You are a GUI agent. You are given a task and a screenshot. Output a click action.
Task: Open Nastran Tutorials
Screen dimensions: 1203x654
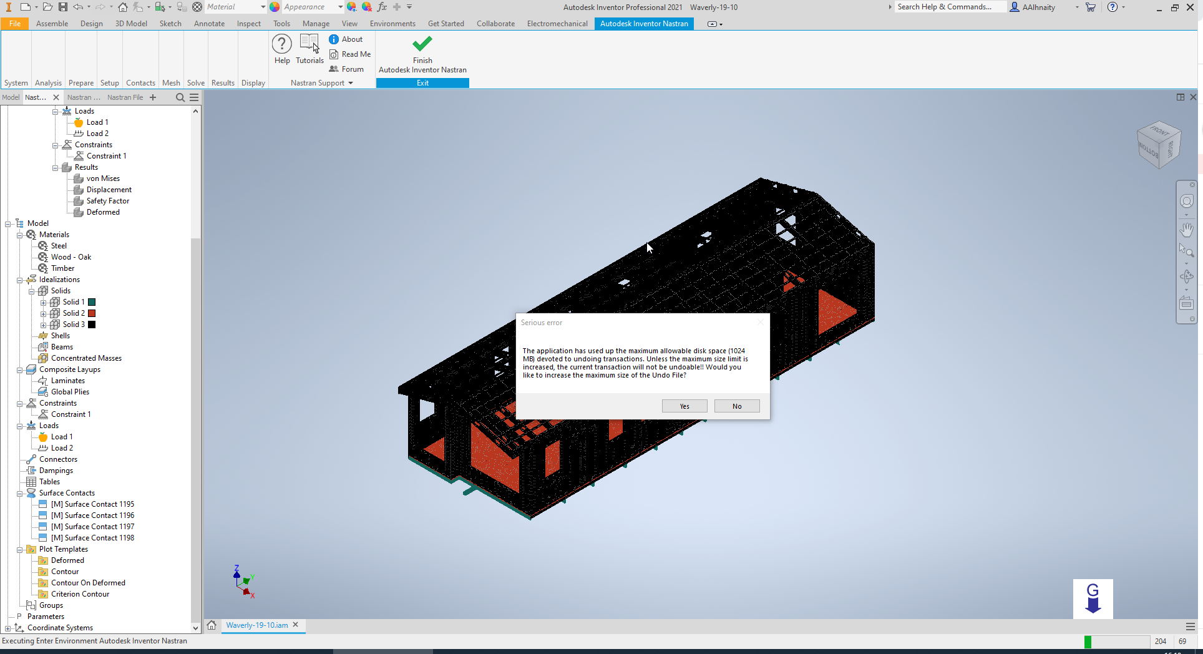[x=309, y=49]
